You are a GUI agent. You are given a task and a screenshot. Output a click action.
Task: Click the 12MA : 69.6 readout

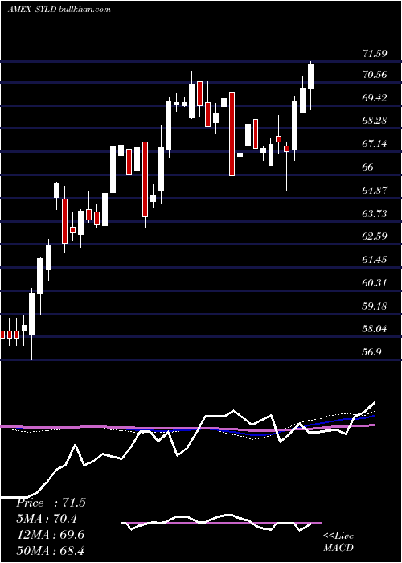[x=50, y=535]
